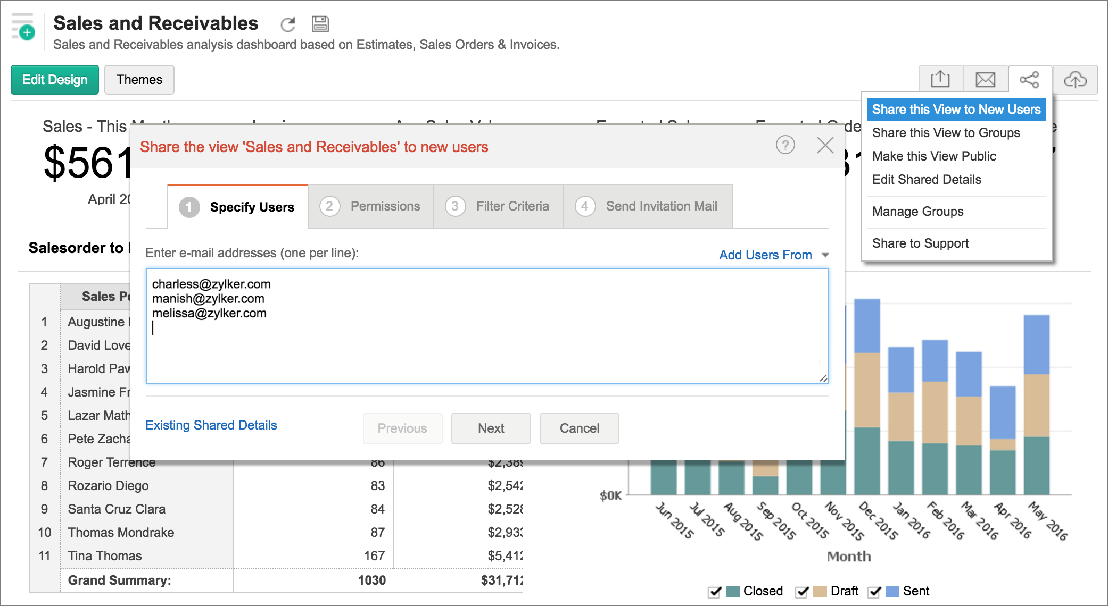The height and width of the screenshot is (606, 1108).
Task: Click the blue Sent color swatch
Action: coord(892,592)
